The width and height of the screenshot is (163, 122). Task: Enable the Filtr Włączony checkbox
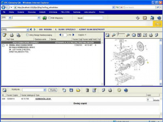(x=50, y=18)
